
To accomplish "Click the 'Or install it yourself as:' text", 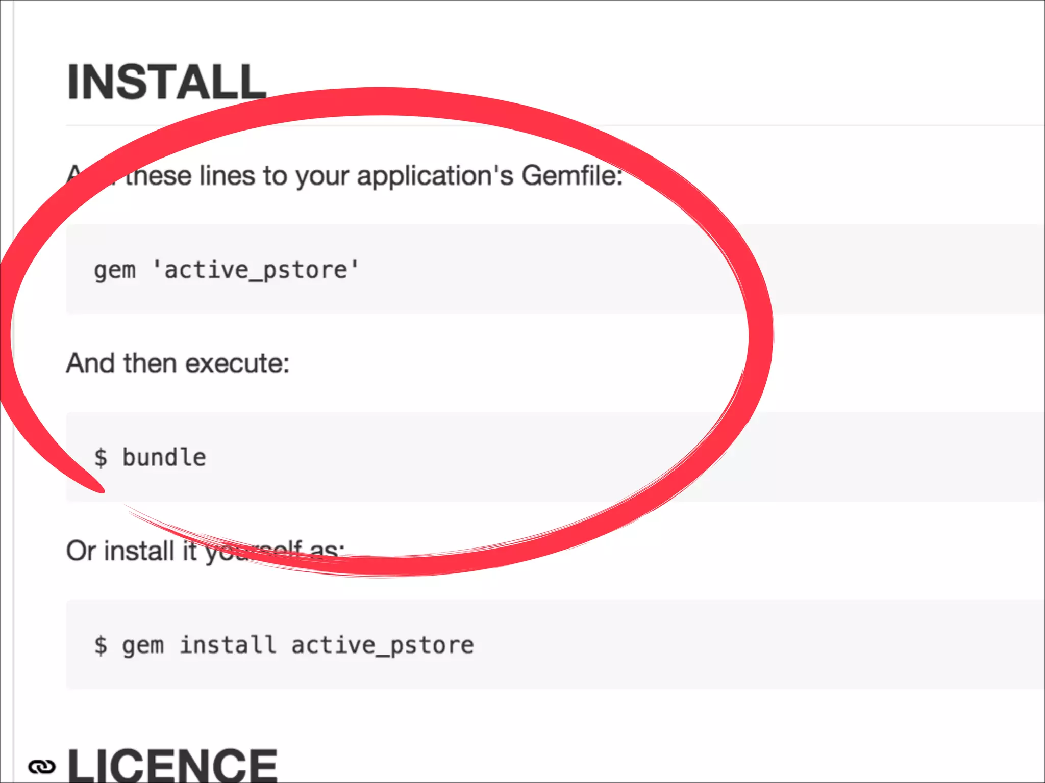I will coord(153,551).
